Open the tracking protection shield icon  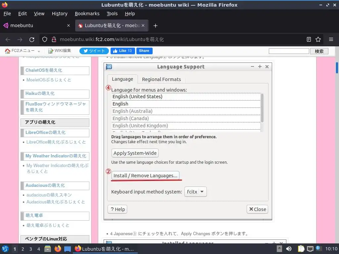[x=45, y=40]
